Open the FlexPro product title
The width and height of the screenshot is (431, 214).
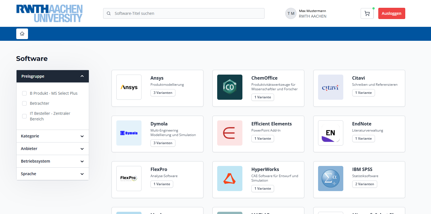(x=159, y=169)
